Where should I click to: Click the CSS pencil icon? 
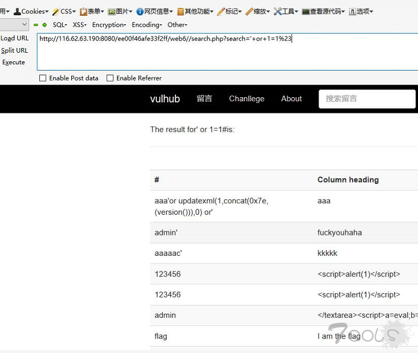pyautogui.click(x=56, y=12)
